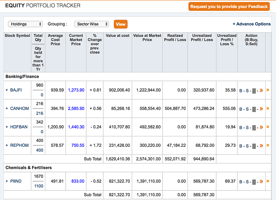276x200 pixels.
Task: Click grey bar icon in BAJFI row
Action: click(254, 91)
